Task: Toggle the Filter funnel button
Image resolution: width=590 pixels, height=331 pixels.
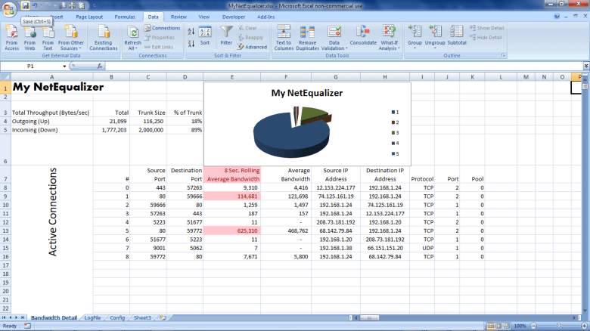Action: pyautogui.click(x=226, y=36)
